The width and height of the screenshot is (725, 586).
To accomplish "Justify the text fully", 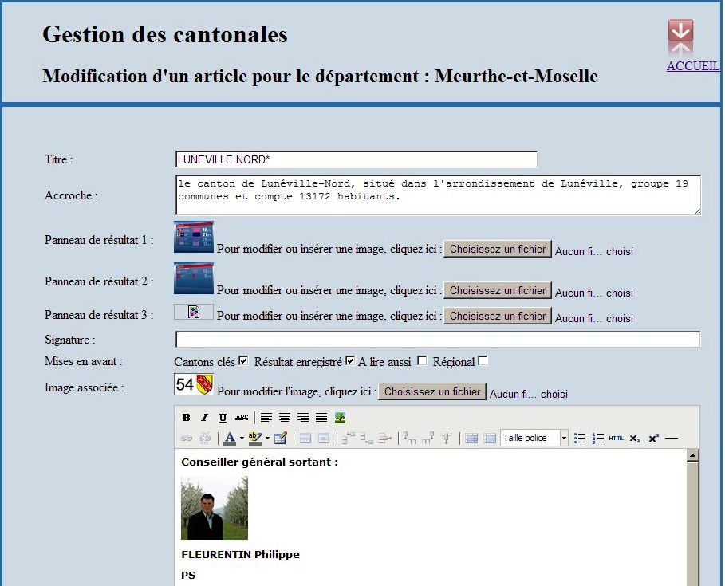I will (321, 417).
